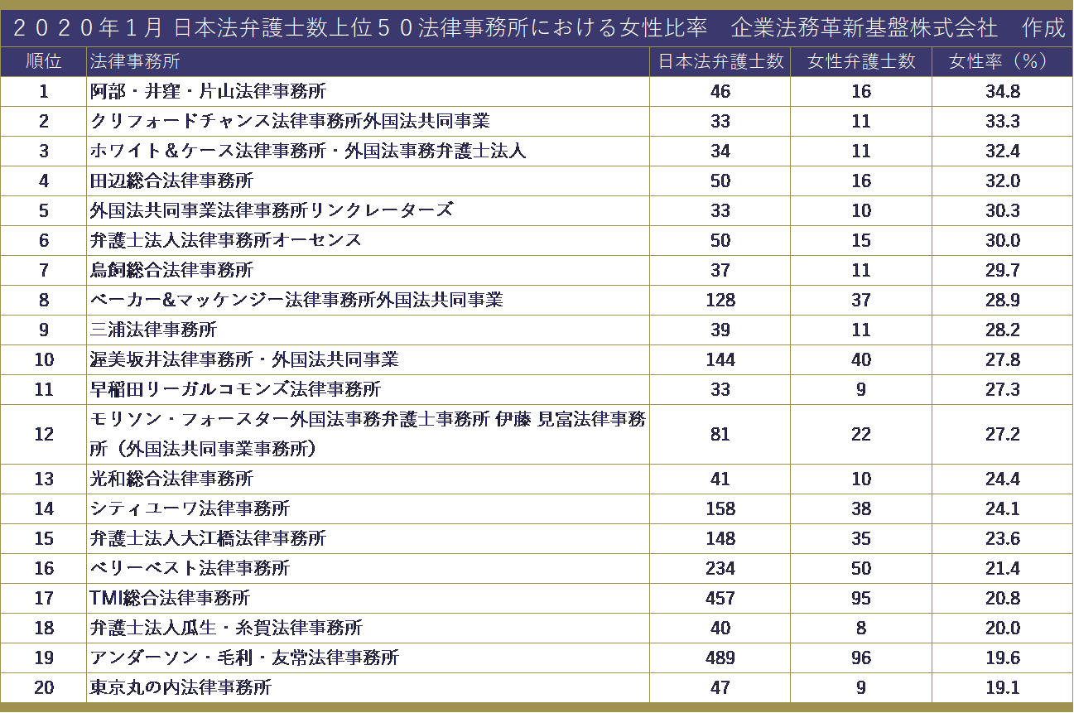Select the 32.0 percentage cell

click(1003, 181)
